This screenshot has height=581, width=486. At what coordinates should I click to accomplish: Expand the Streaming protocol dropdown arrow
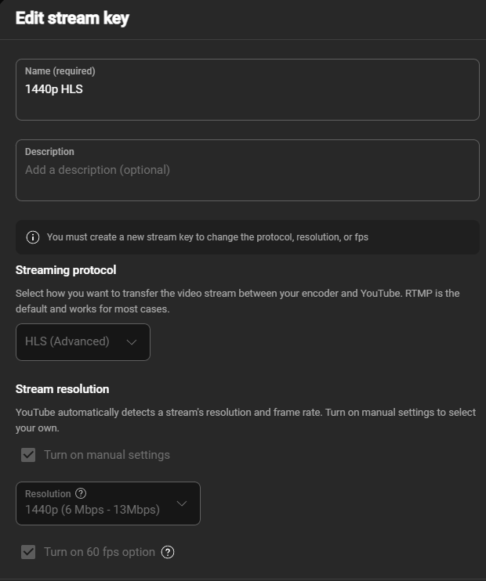pos(132,342)
